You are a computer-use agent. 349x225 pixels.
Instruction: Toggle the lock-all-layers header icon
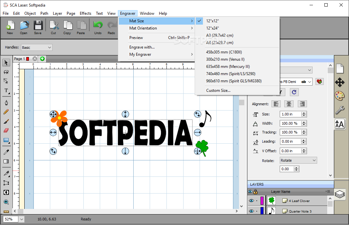pyautogui.click(x=255, y=192)
